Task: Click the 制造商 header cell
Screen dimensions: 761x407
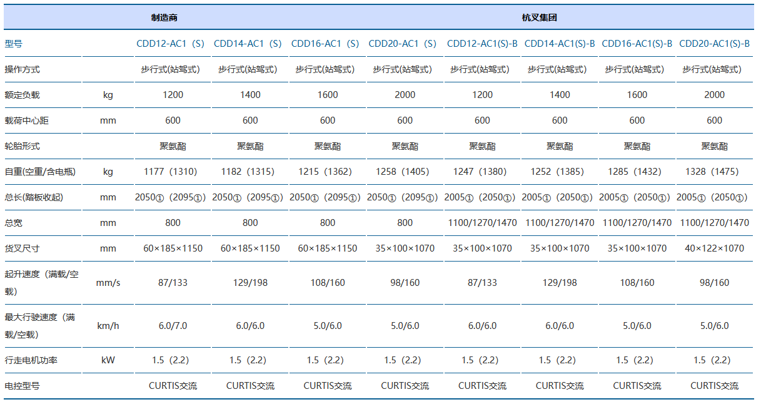Action: click(164, 17)
